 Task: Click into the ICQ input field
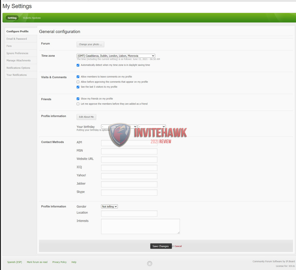tap(129, 168)
